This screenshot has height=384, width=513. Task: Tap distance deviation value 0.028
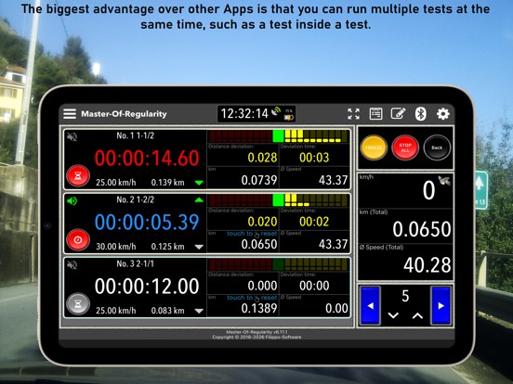click(262, 158)
